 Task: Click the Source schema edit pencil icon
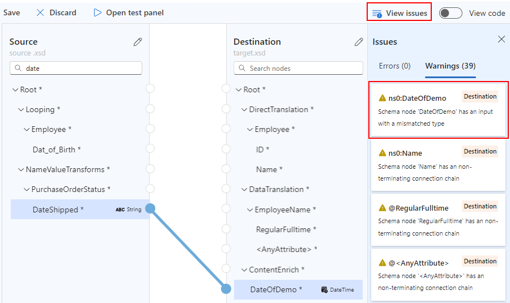pyautogui.click(x=138, y=42)
